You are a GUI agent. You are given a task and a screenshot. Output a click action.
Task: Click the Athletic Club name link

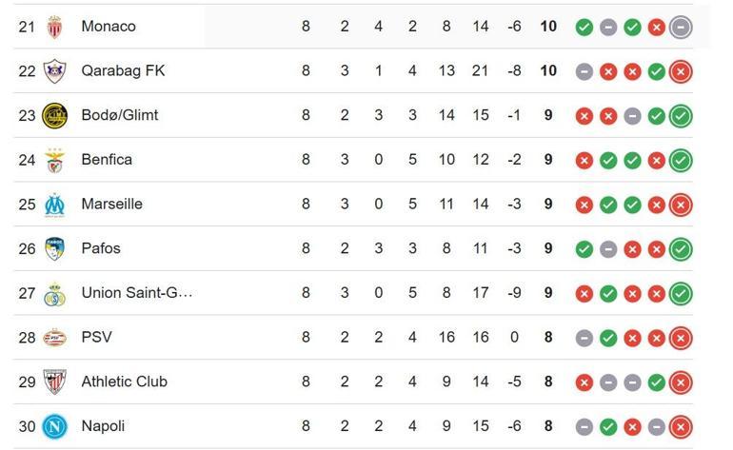tap(124, 382)
